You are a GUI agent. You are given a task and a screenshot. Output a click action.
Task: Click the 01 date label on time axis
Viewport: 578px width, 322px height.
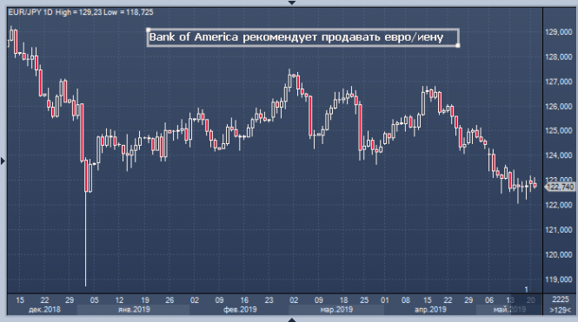385,300
